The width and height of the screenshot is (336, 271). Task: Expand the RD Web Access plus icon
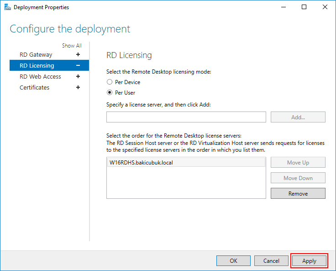click(x=78, y=76)
